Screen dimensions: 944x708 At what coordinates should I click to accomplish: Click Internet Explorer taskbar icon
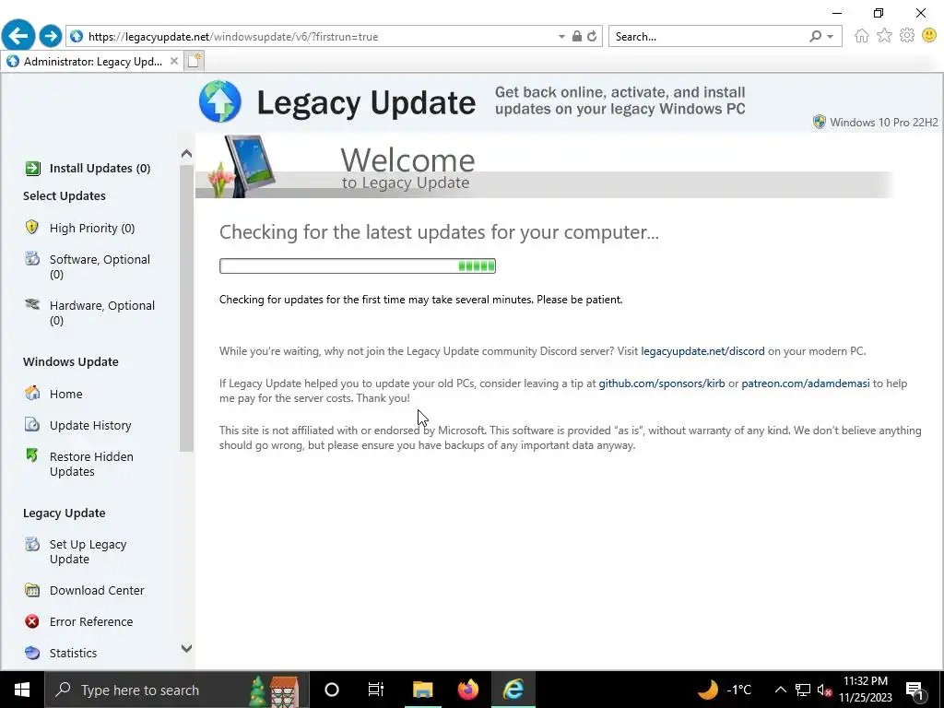click(513, 690)
